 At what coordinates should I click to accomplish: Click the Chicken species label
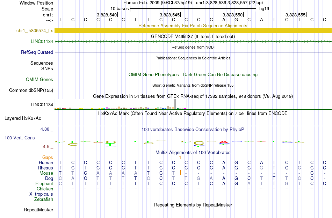(45, 189)
